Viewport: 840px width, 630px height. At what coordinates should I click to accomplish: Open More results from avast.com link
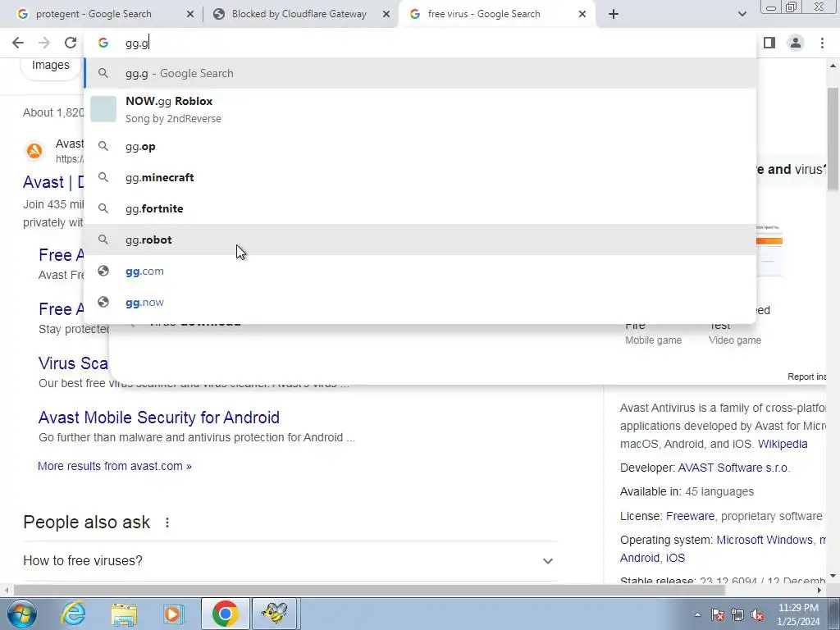coord(115,466)
